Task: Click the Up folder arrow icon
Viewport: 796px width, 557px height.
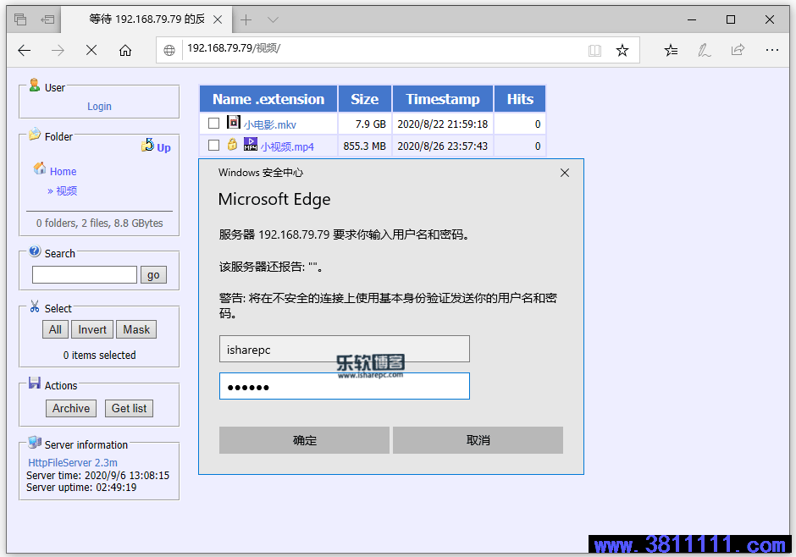Action: point(147,145)
